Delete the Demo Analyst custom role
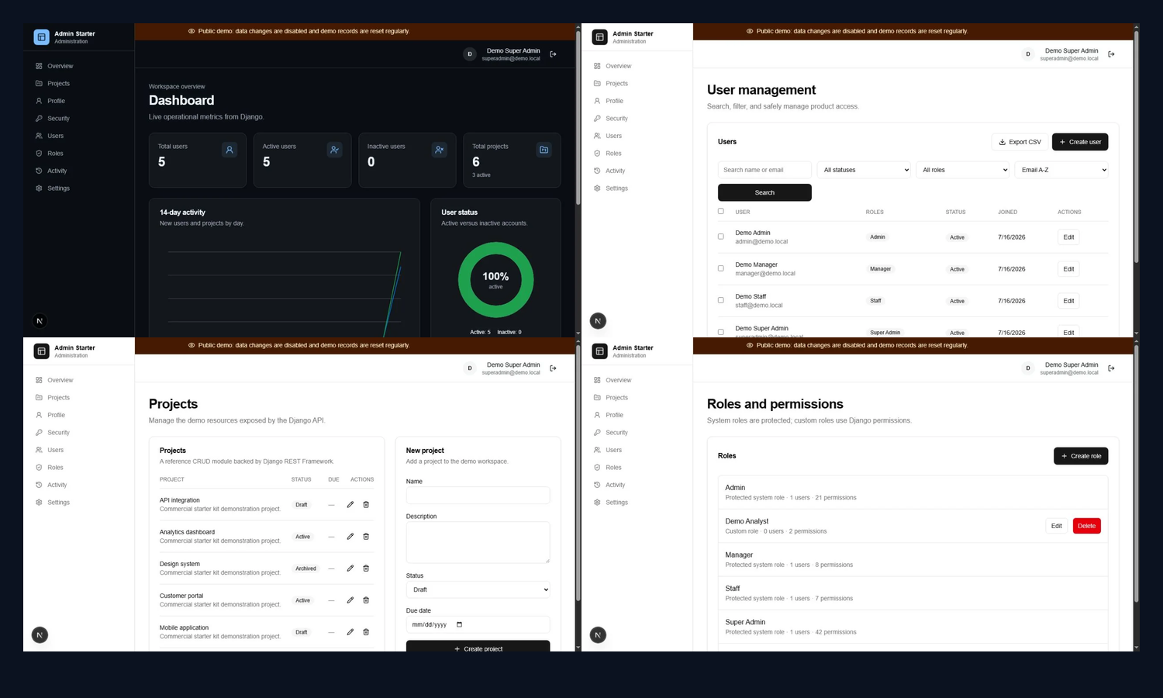Image resolution: width=1163 pixels, height=698 pixels. pos(1086,526)
